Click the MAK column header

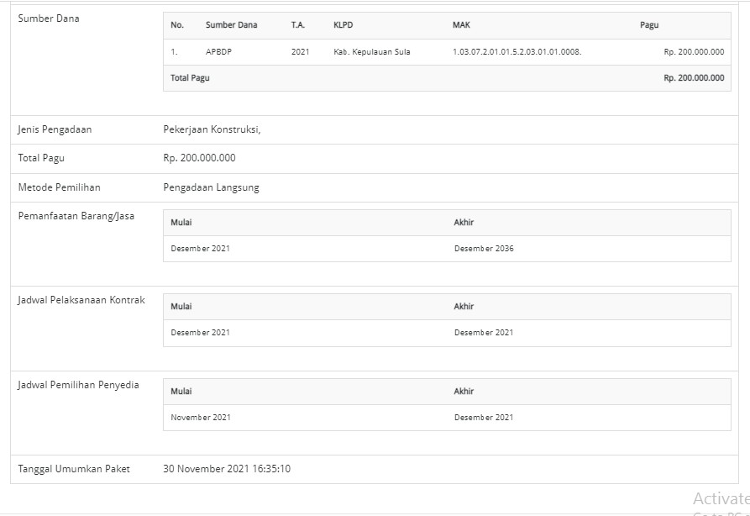(x=461, y=25)
